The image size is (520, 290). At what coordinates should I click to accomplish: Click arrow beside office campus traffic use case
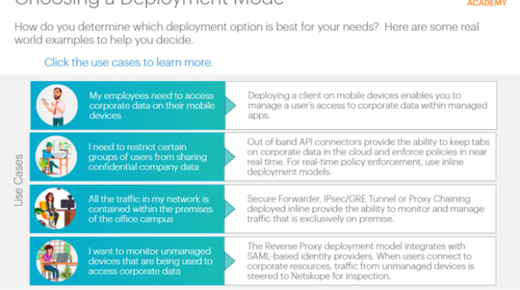230,209
